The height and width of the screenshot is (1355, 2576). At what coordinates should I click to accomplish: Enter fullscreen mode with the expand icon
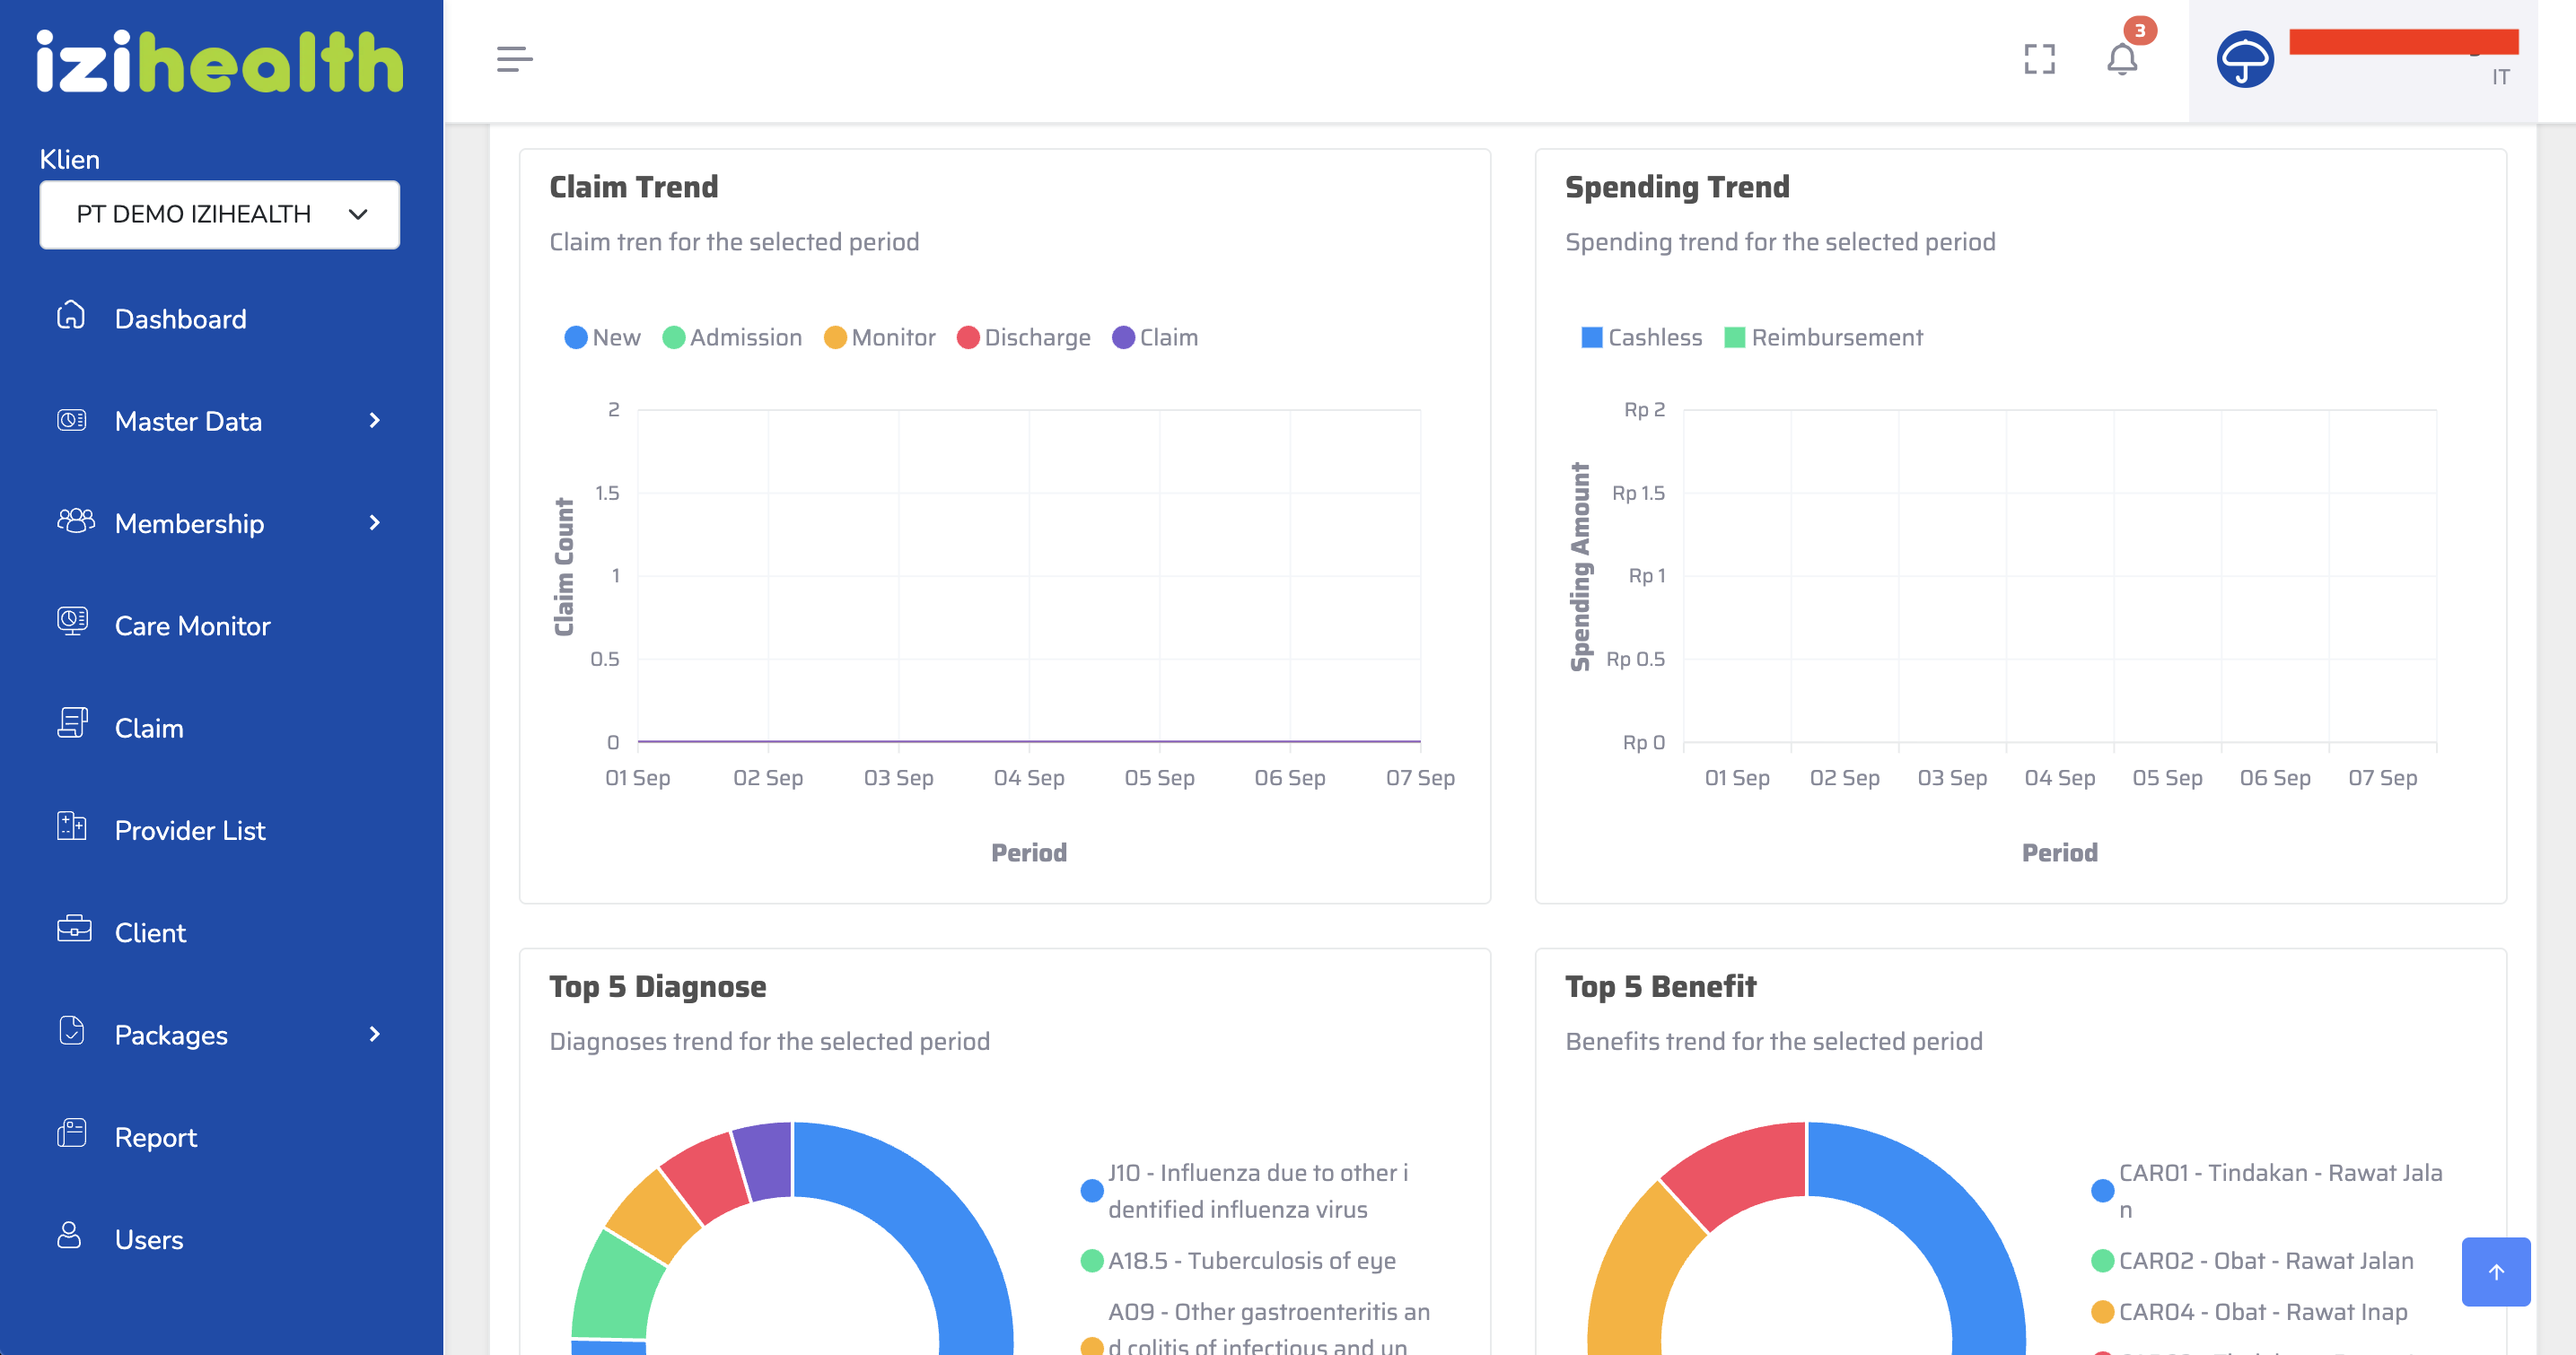(2039, 59)
